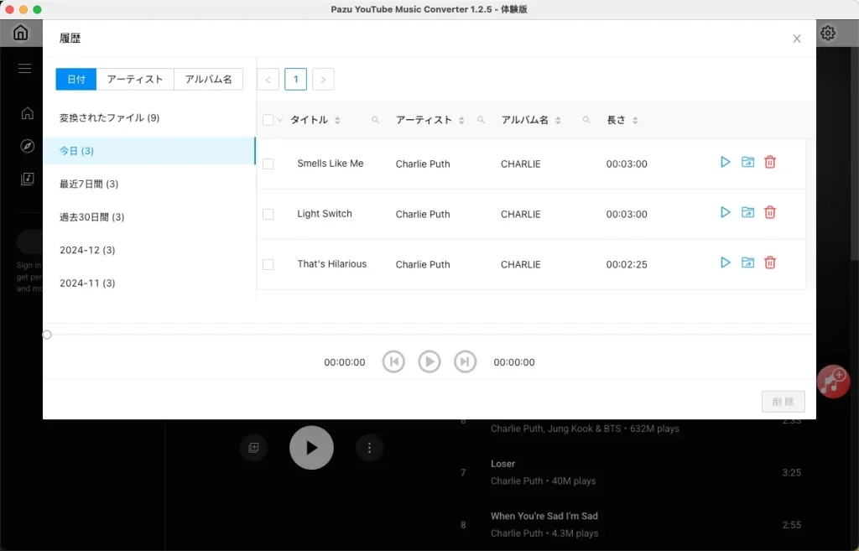The image size is (859, 551).
Task: Check the checkbox for "Light Switch"
Action: pos(268,214)
